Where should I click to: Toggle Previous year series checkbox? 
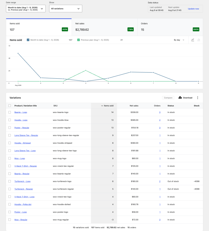(78, 40)
